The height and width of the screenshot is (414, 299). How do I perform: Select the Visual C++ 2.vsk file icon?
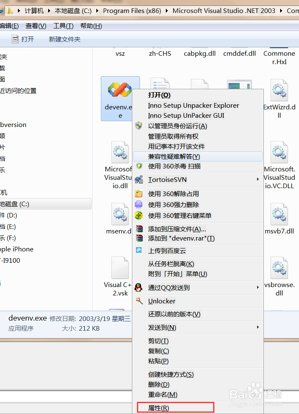pos(120,268)
